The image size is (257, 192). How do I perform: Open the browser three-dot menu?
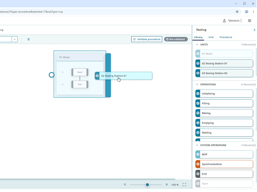pyautogui.click(x=253, y=12)
